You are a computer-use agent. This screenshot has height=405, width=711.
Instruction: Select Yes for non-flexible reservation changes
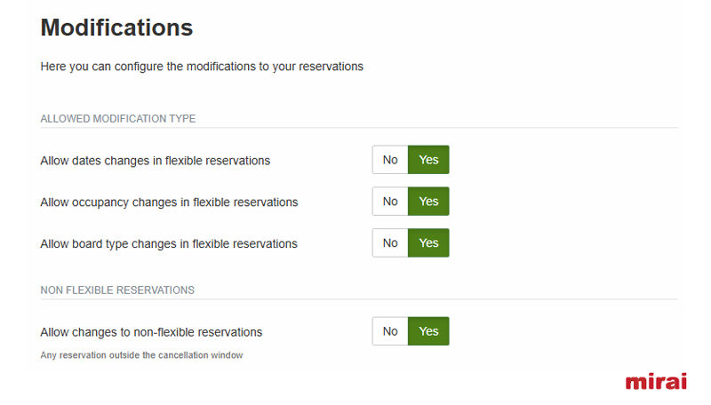(428, 331)
